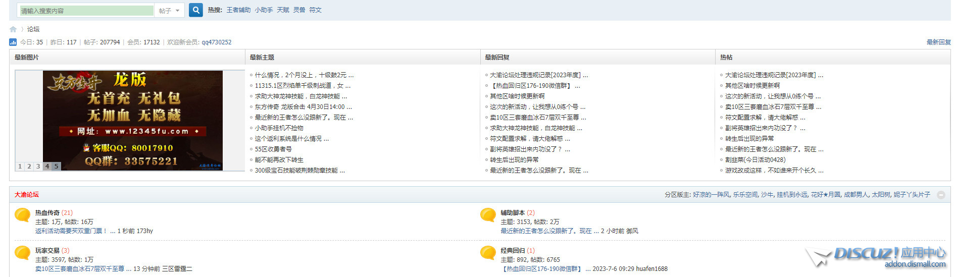Open thread 什么情况，2个月没上
The image size is (955, 277).
tap(304, 75)
